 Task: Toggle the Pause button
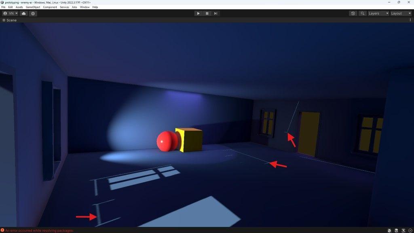(207, 13)
